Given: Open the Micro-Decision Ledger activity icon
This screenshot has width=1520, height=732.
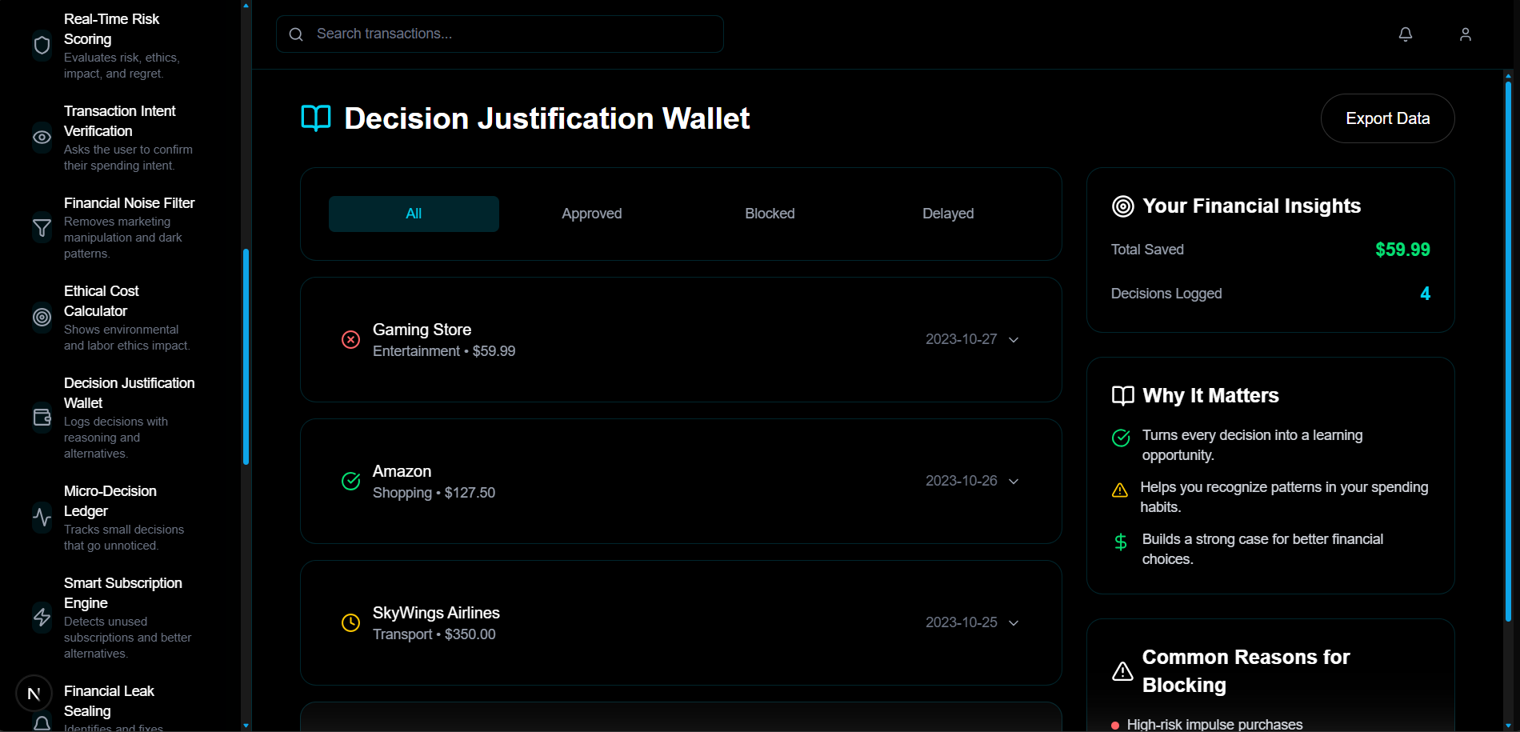Looking at the screenshot, I should 42,518.
